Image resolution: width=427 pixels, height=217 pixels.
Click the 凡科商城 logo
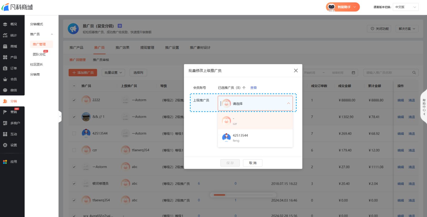[x=17, y=7]
